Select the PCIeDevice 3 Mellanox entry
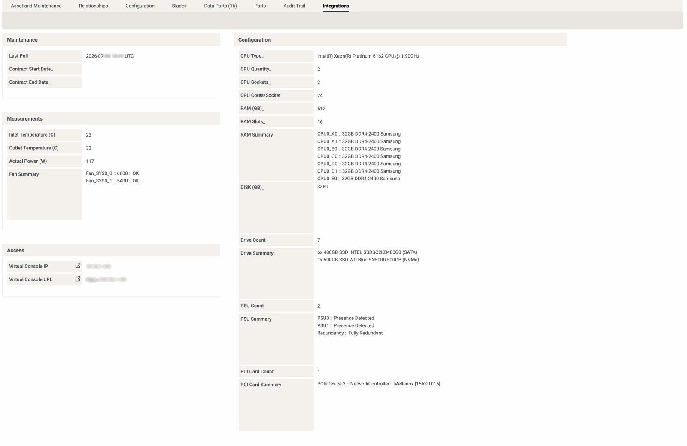687x446 pixels. (379, 384)
